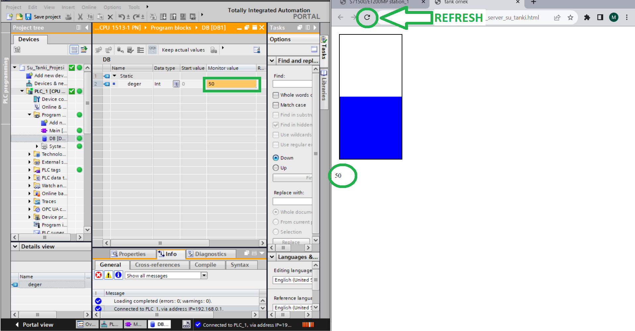635x331 pixels.
Task: Expand the Technology objects tree node
Action: pyautogui.click(x=29, y=154)
